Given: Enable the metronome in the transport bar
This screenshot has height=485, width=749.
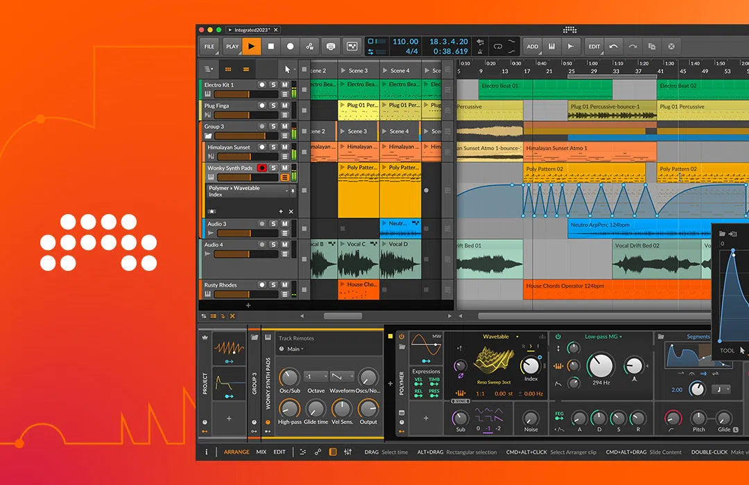Looking at the screenshot, I should pos(480,51).
